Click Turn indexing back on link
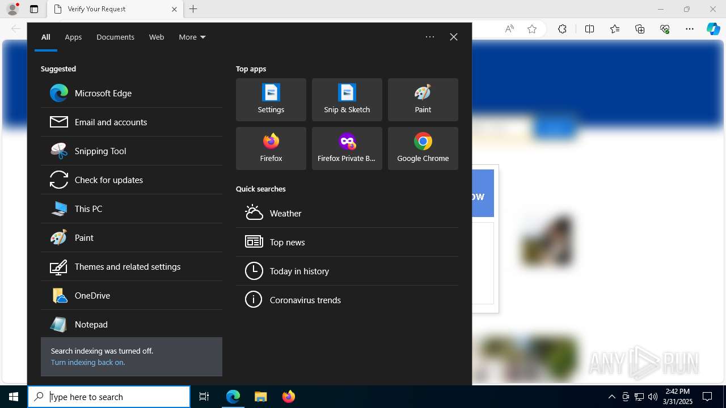The width and height of the screenshot is (726, 408). 88,362
